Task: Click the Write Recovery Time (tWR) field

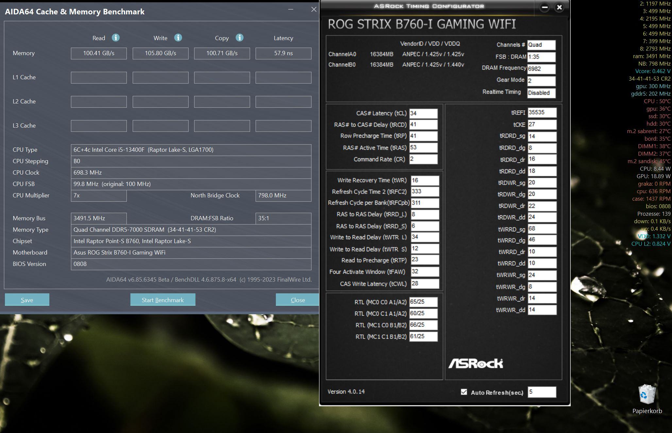Action: point(425,180)
